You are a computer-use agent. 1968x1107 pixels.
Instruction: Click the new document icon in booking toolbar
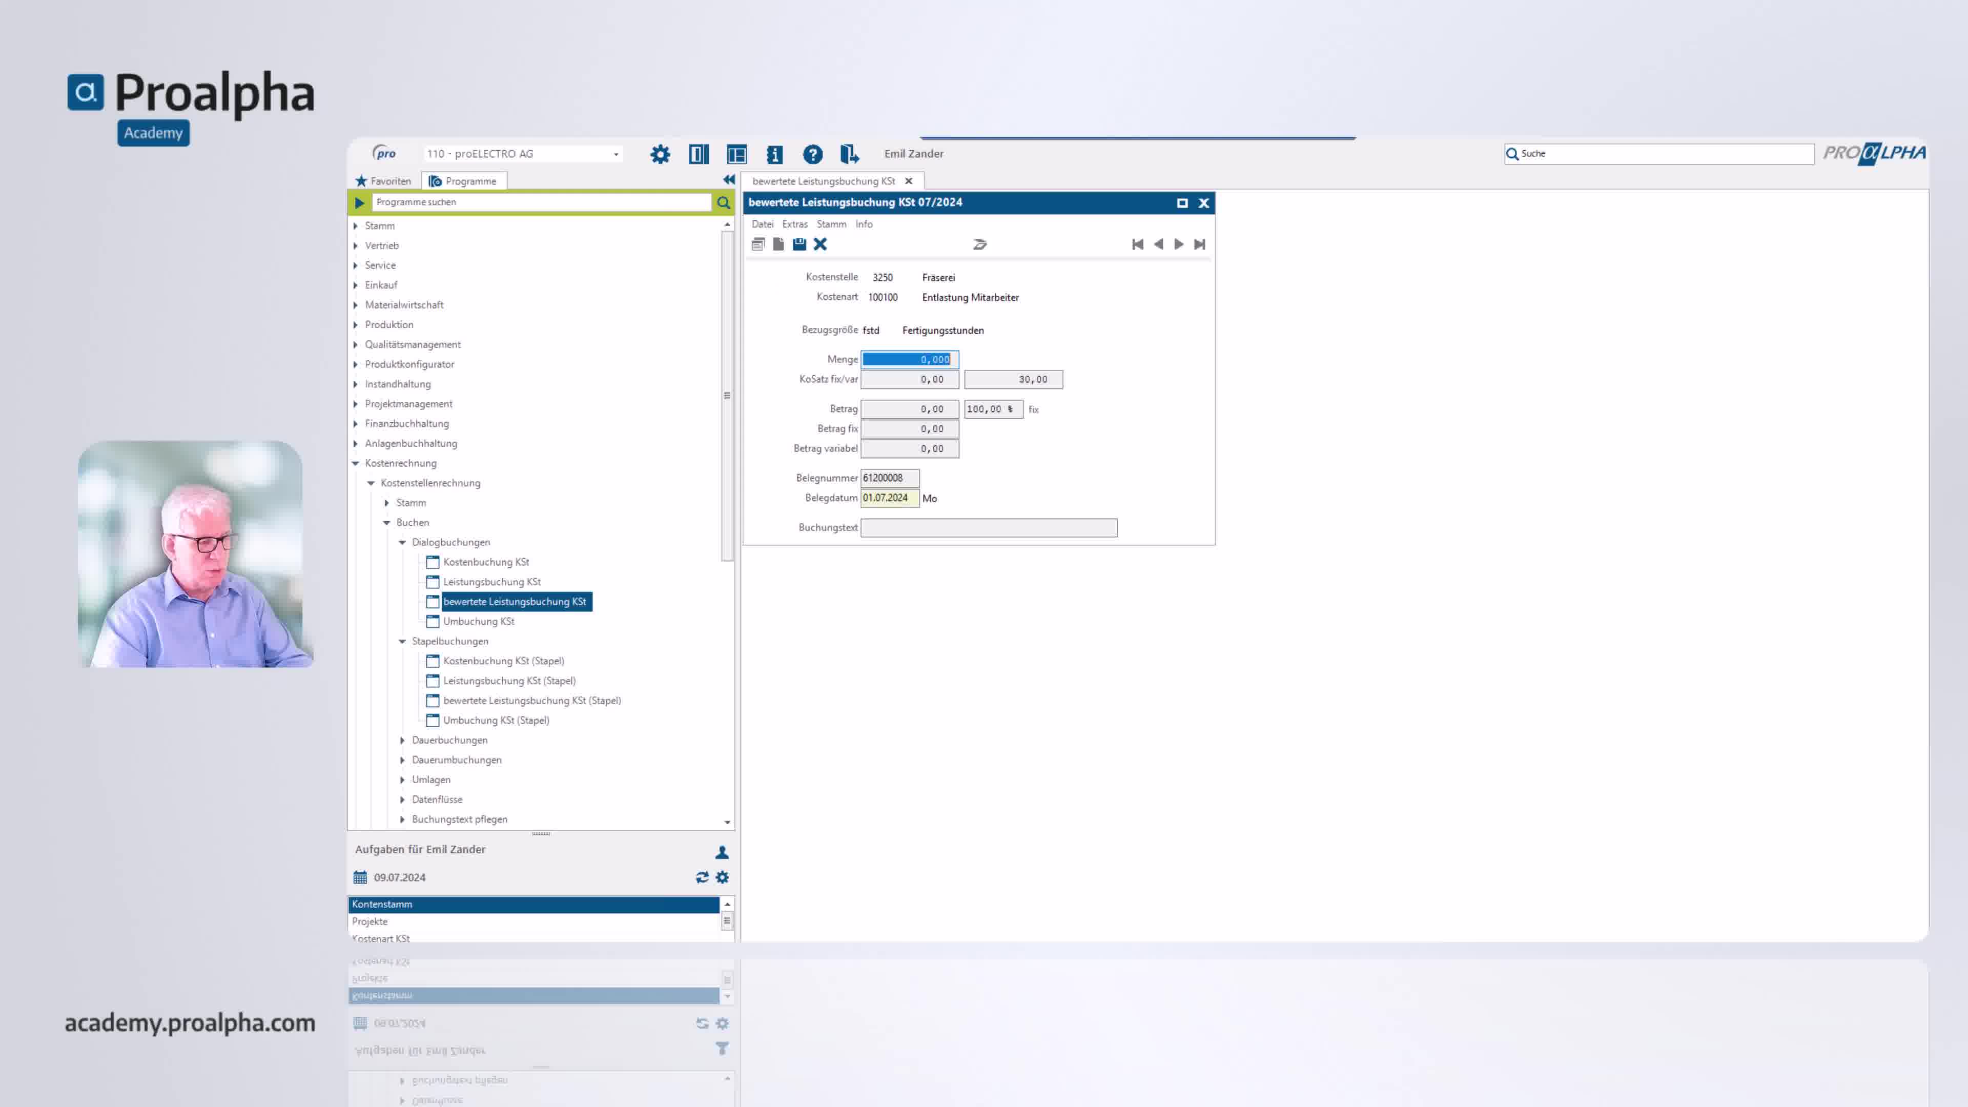778,244
